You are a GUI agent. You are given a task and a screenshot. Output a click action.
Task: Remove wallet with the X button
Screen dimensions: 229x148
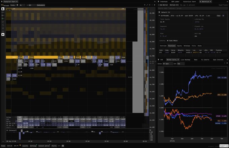pos(223,15)
